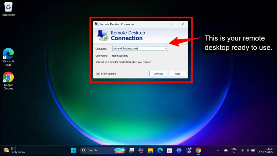277x156 pixels.
Task: Open Microsoft Store from the taskbar
Action: click(169, 150)
